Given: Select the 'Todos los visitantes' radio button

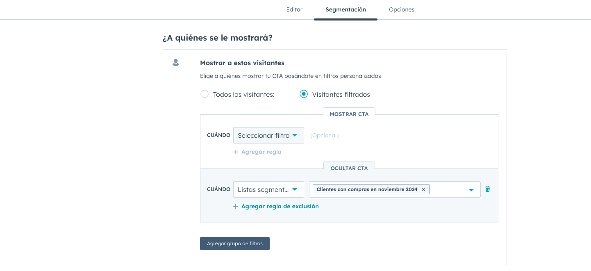Looking at the screenshot, I should pos(204,94).
